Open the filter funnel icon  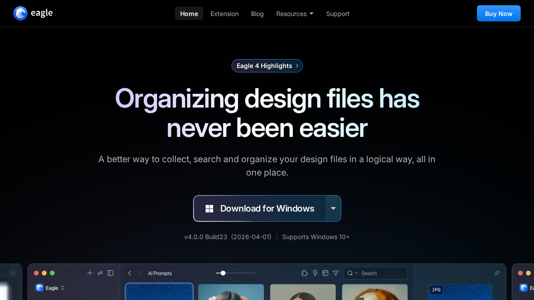click(x=336, y=273)
